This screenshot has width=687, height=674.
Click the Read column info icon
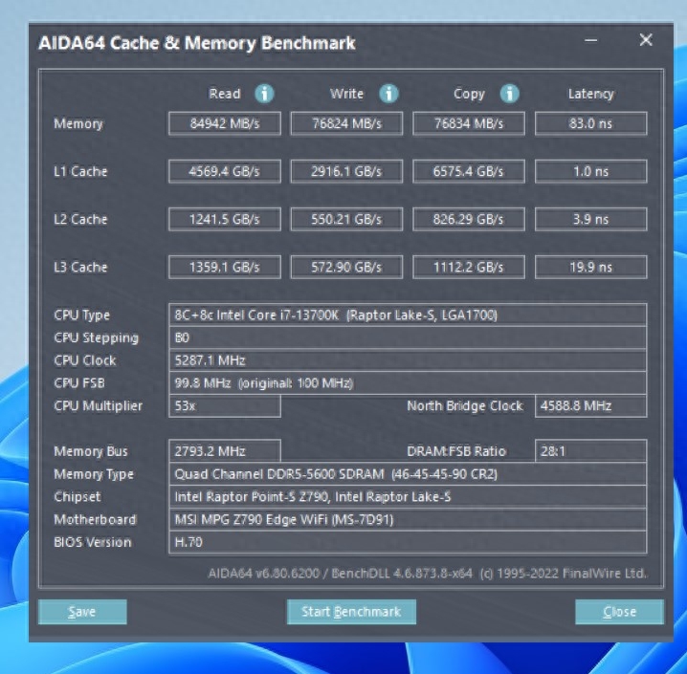click(264, 94)
